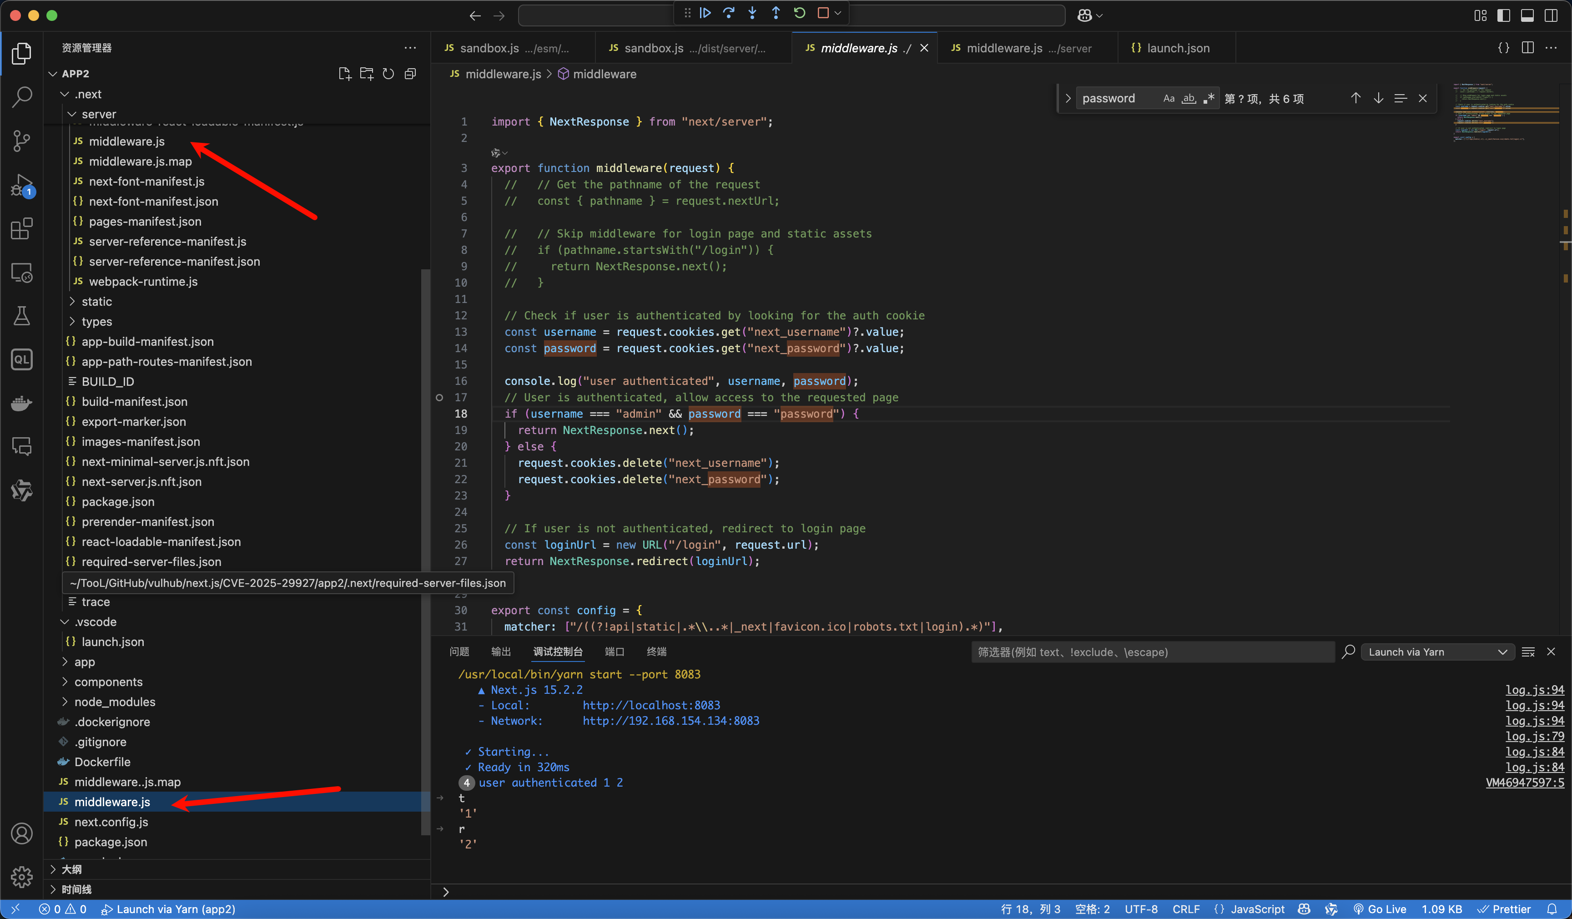Go back with the navigation arrow

[x=475, y=15]
